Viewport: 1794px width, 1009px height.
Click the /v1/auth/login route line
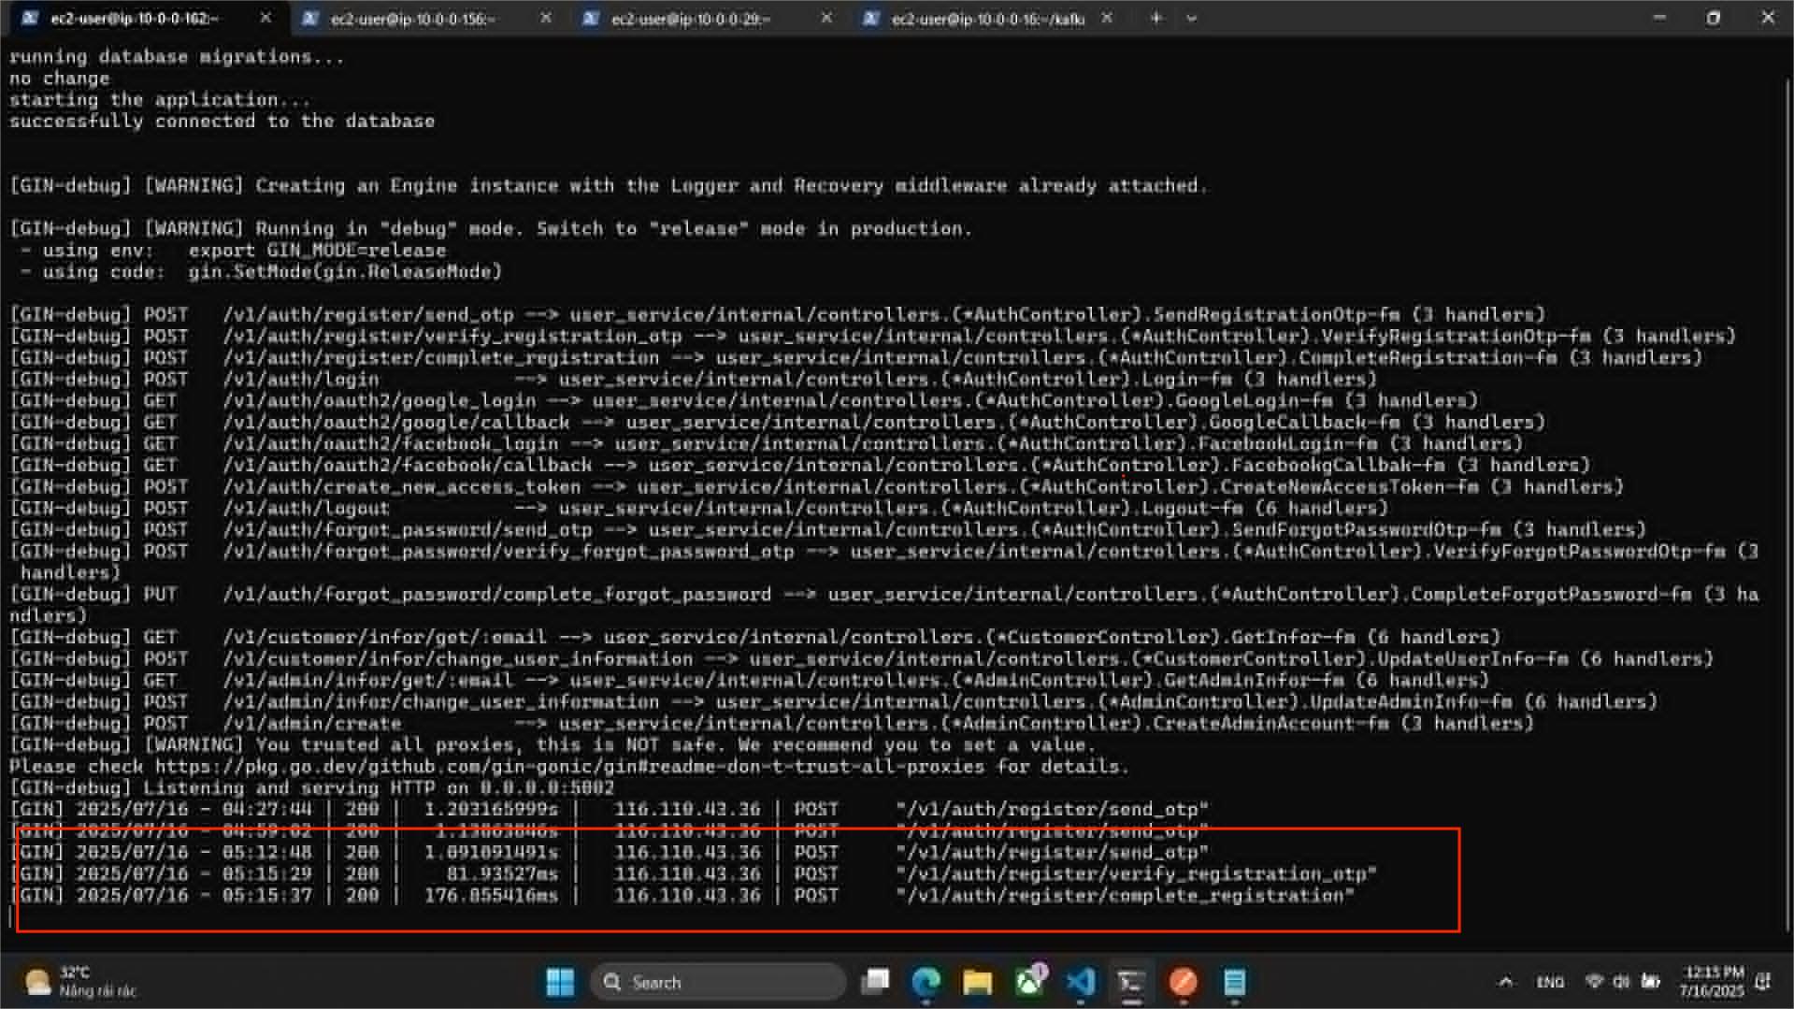coord(694,380)
